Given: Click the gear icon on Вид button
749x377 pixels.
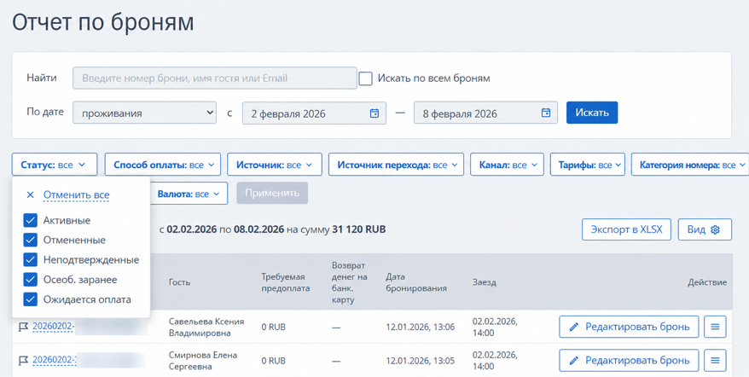Looking at the screenshot, I should click(715, 229).
